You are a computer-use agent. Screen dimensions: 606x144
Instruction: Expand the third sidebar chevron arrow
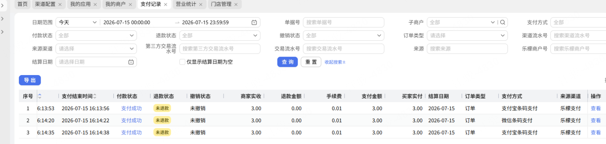pos(3,32)
